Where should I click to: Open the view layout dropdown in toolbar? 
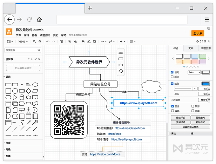(x=10, y=42)
